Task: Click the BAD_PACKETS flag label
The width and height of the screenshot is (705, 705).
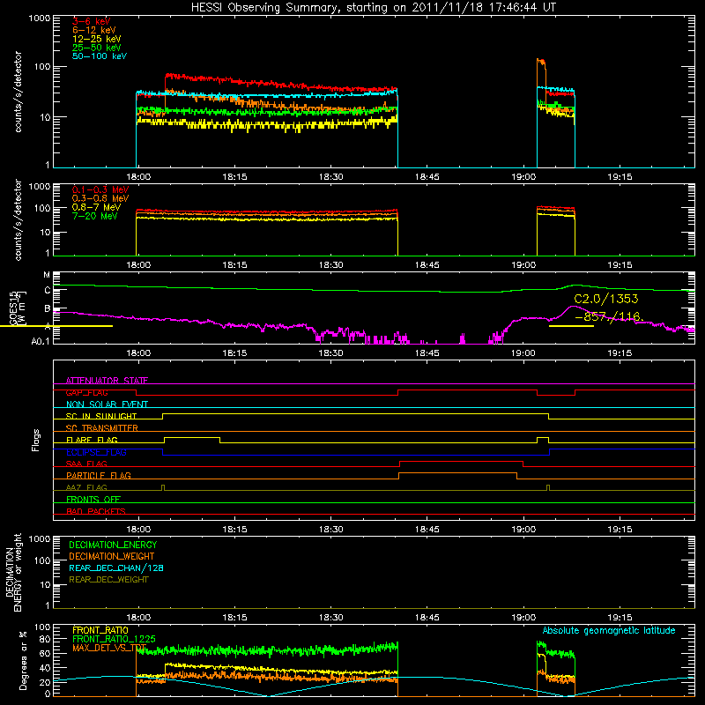Action: [96, 511]
